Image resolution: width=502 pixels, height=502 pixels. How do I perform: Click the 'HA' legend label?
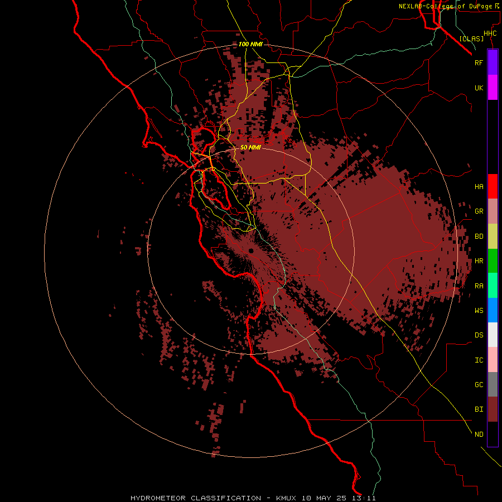click(x=479, y=186)
